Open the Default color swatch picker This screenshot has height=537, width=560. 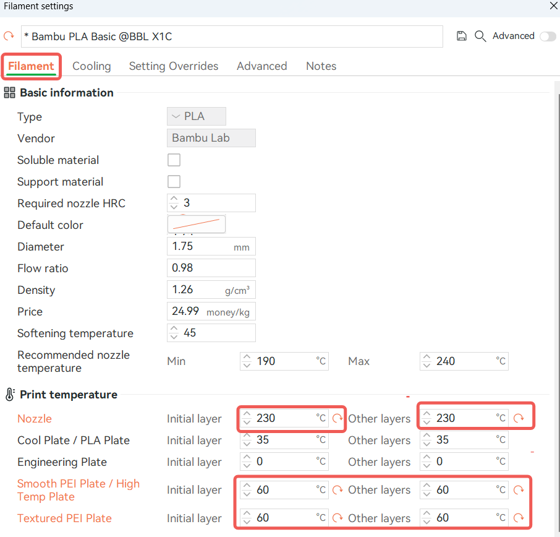197,224
